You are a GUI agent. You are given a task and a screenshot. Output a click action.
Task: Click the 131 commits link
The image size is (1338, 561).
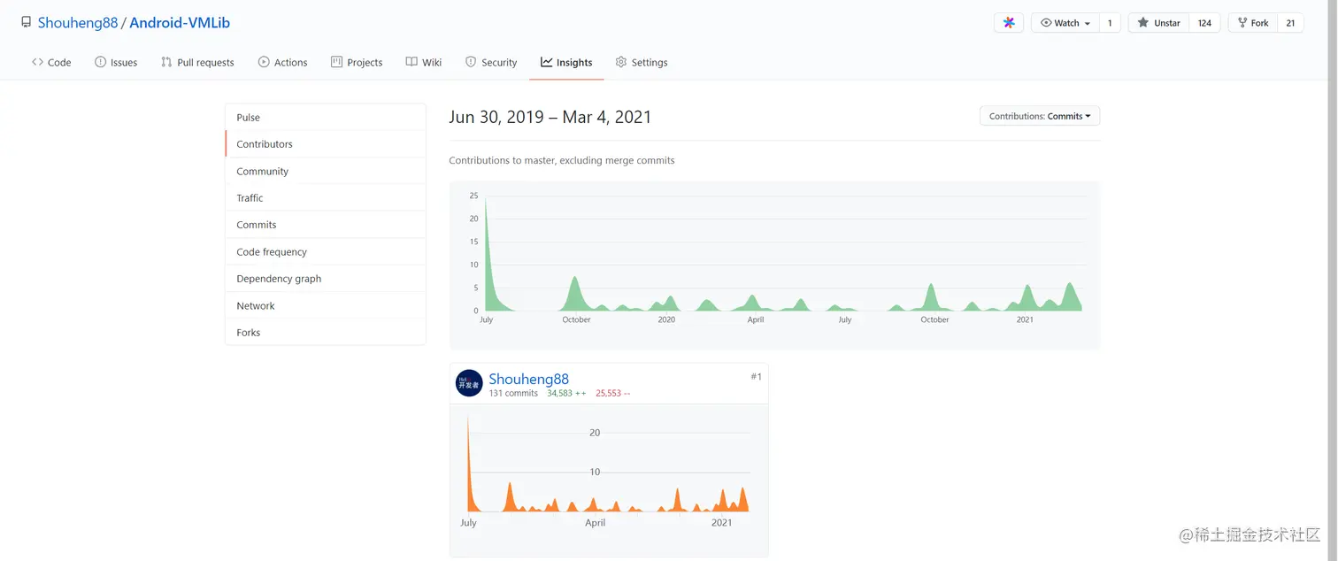(513, 393)
